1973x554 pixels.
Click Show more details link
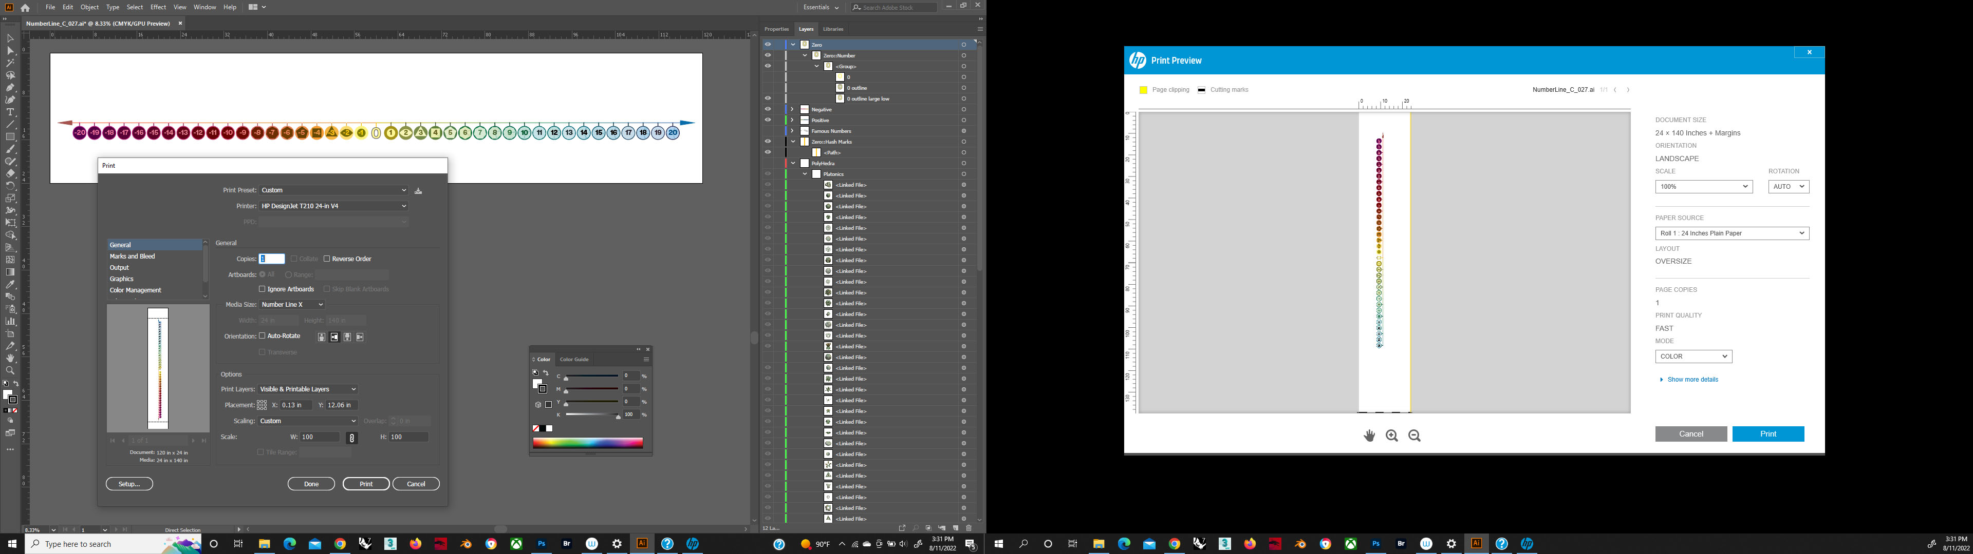[1692, 380]
